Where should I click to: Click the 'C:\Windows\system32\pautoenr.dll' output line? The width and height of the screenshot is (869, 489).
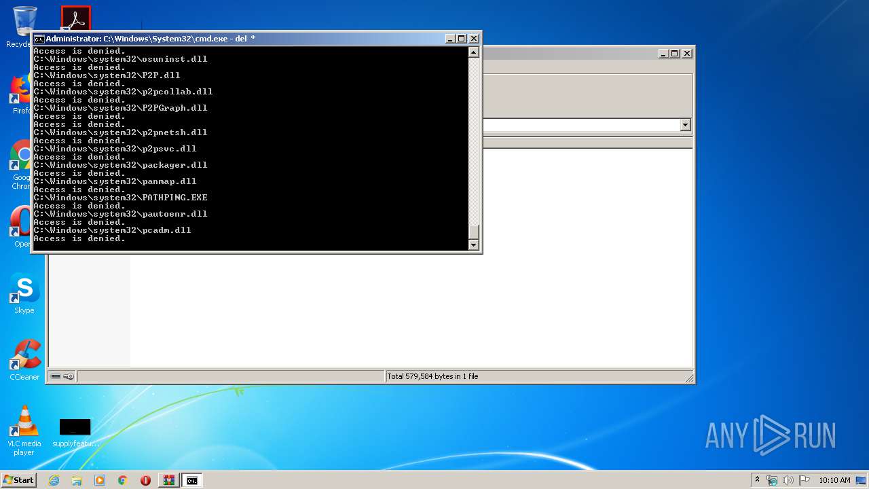120,214
